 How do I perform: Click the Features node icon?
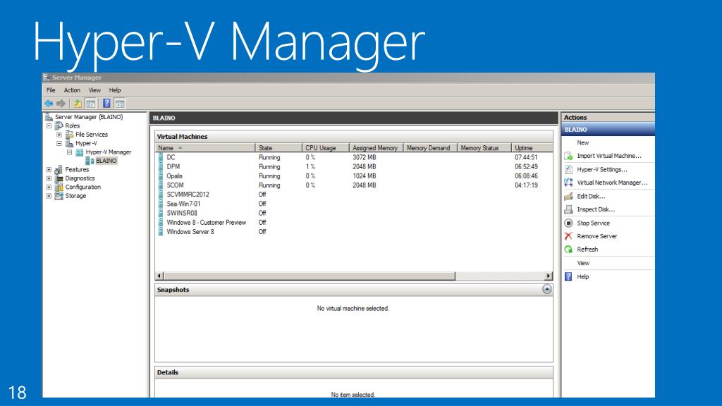(x=59, y=170)
